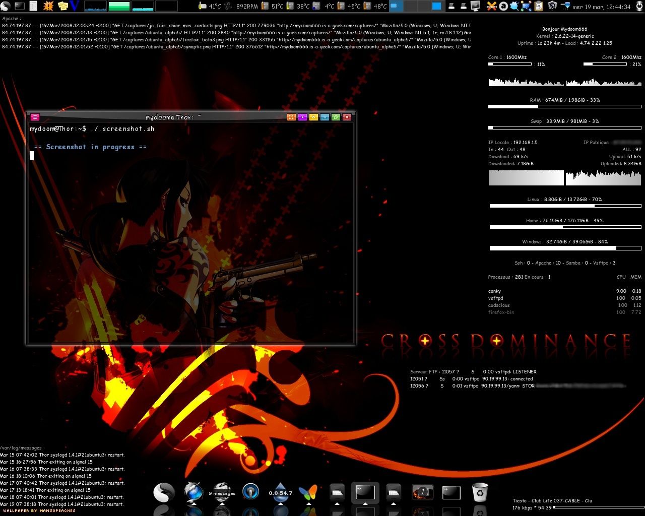
Task: Open the yellow sticky notes applet
Action: pyautogui.click(x=63, y=6)
